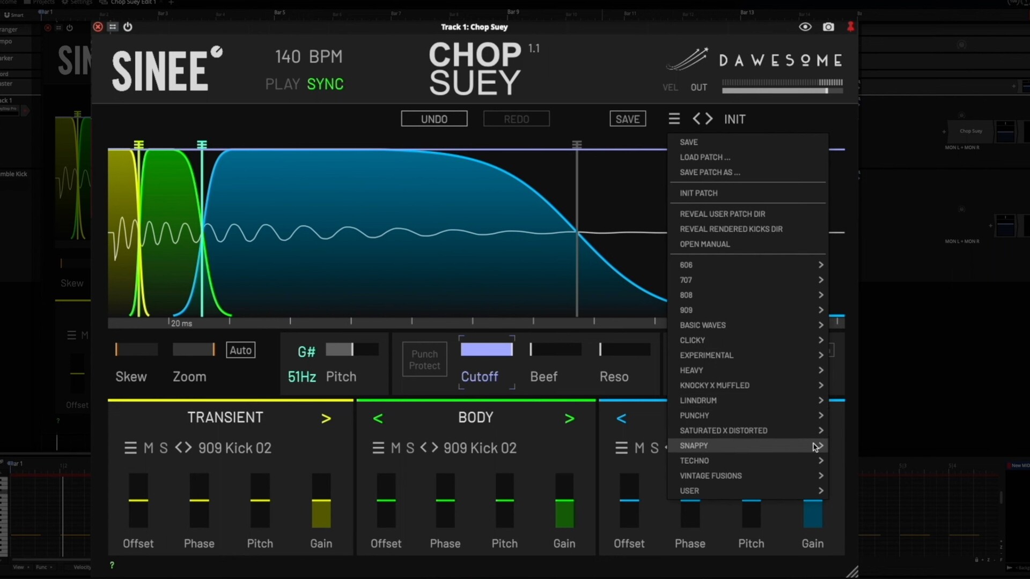Toggle the eye visibility icon in title bar
Image resolution: width=1030 pixels, height=579 pixels.
(x=805, y=27)
